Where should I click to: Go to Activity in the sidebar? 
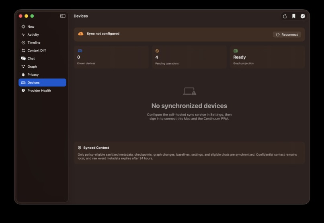(x=42, y=34)
